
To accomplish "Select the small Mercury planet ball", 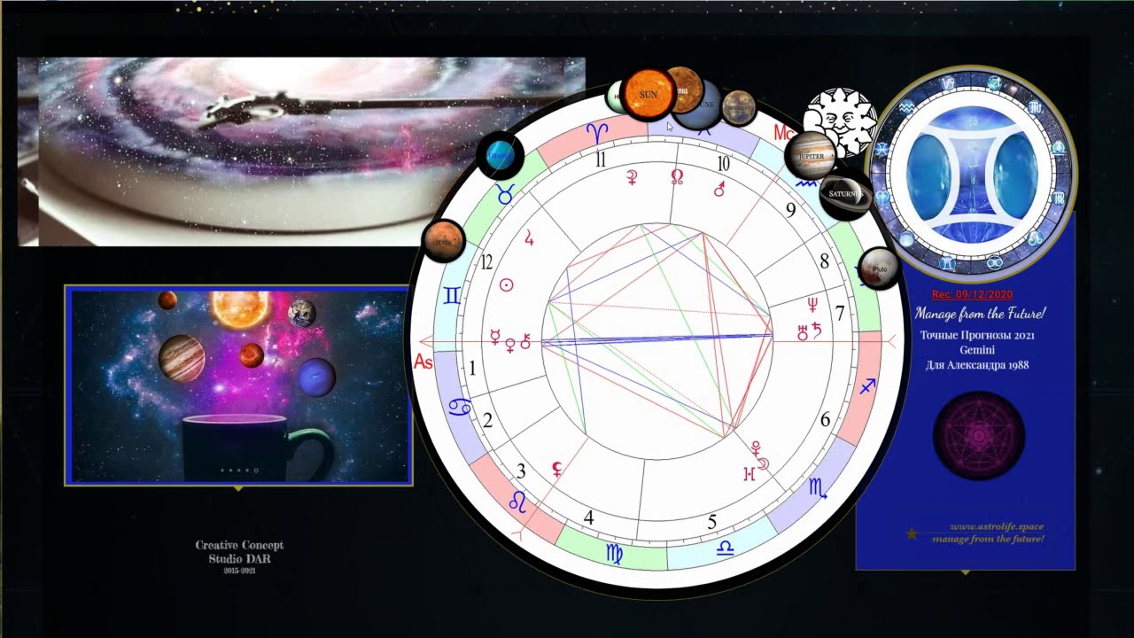I will (x=739, y=107).
